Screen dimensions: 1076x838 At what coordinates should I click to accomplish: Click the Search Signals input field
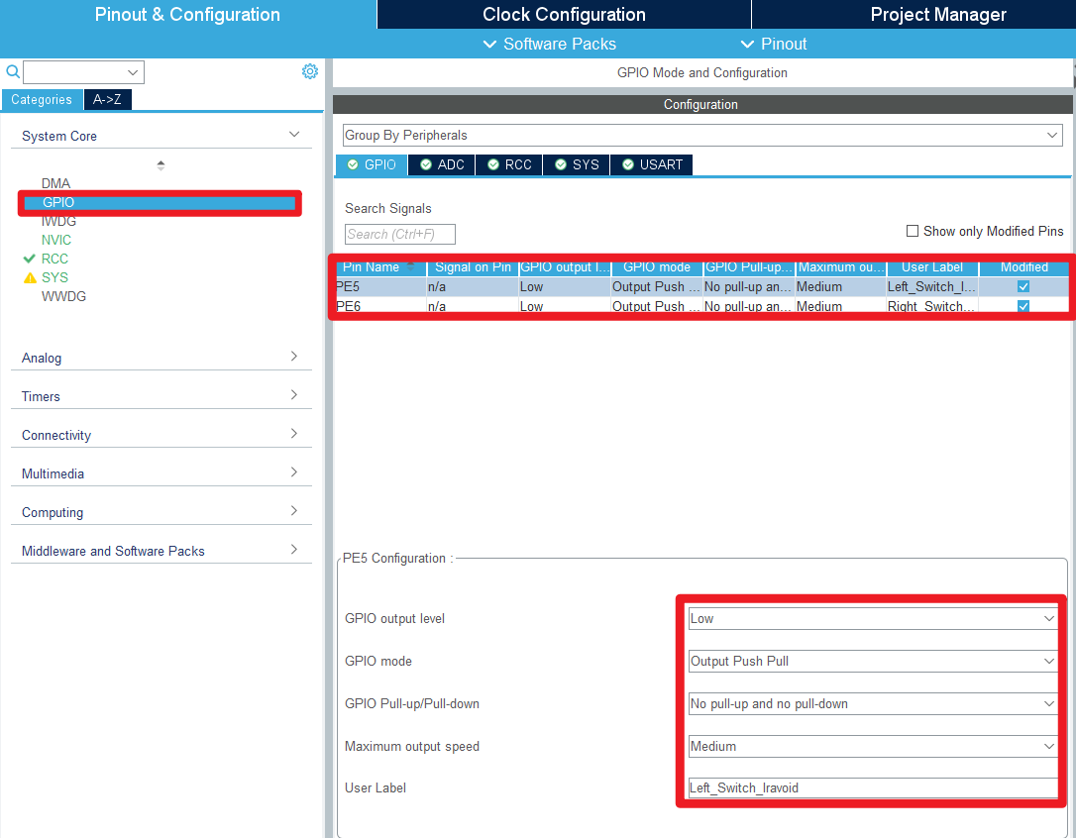pos(400,234)
